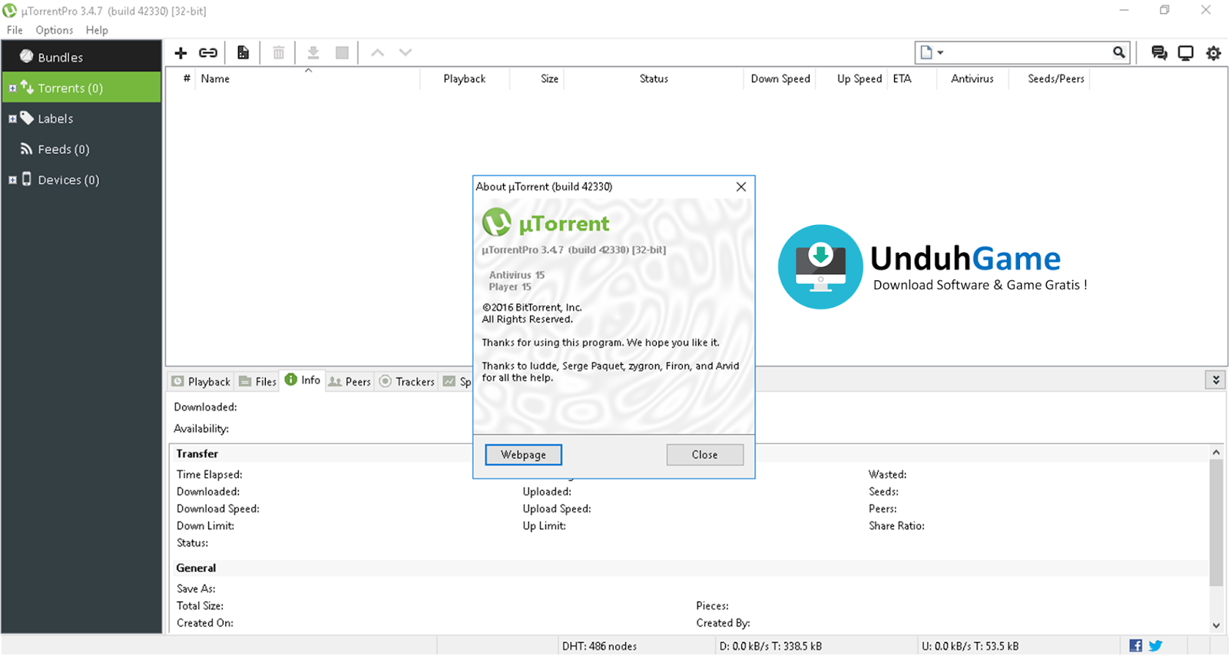Image resolution: width=1229 pixels, height=656 pixels.
Task: Sort by the Name column header
Action: (x=307, y=78)
